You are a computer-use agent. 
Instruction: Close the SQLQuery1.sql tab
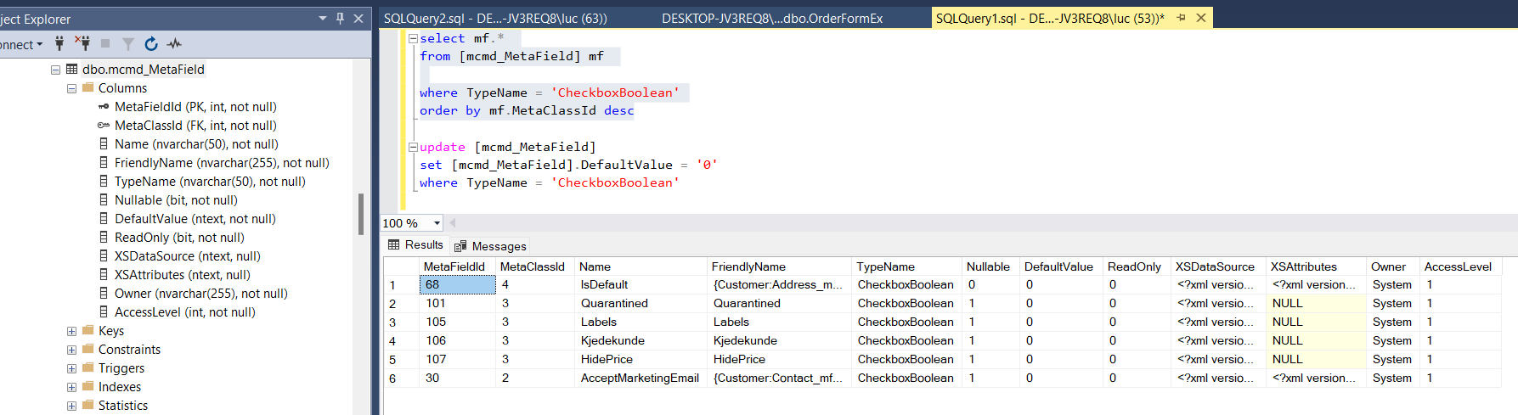[x=1201, y=18]
